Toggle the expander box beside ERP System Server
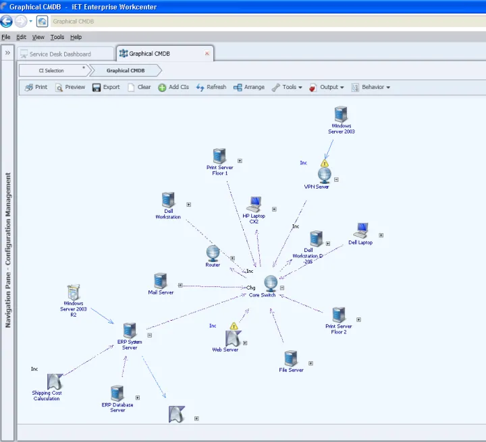 149,334
